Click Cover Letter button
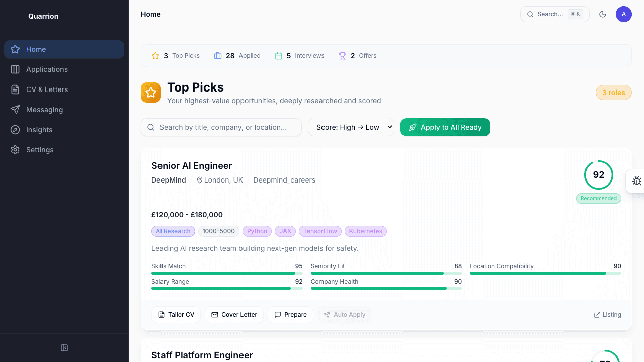This screenshot has height=362, width=644. click(234, 315)
